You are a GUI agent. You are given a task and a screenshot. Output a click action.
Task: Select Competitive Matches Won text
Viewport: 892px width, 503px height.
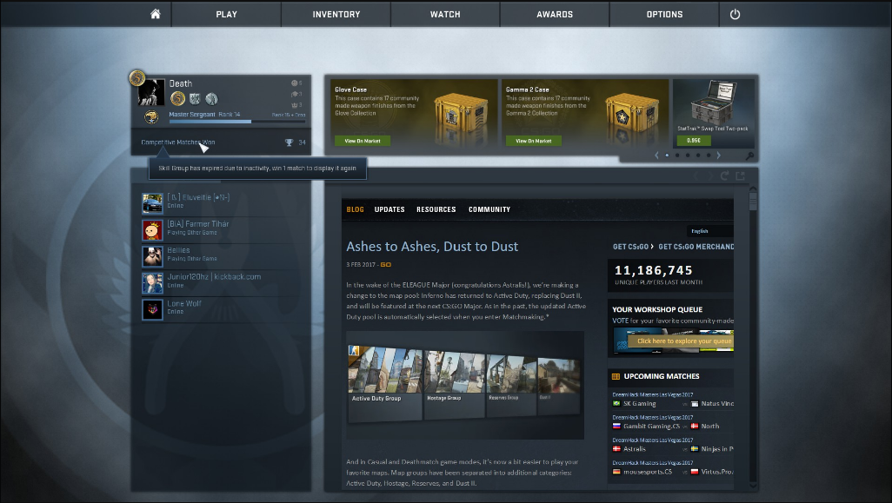178,142
